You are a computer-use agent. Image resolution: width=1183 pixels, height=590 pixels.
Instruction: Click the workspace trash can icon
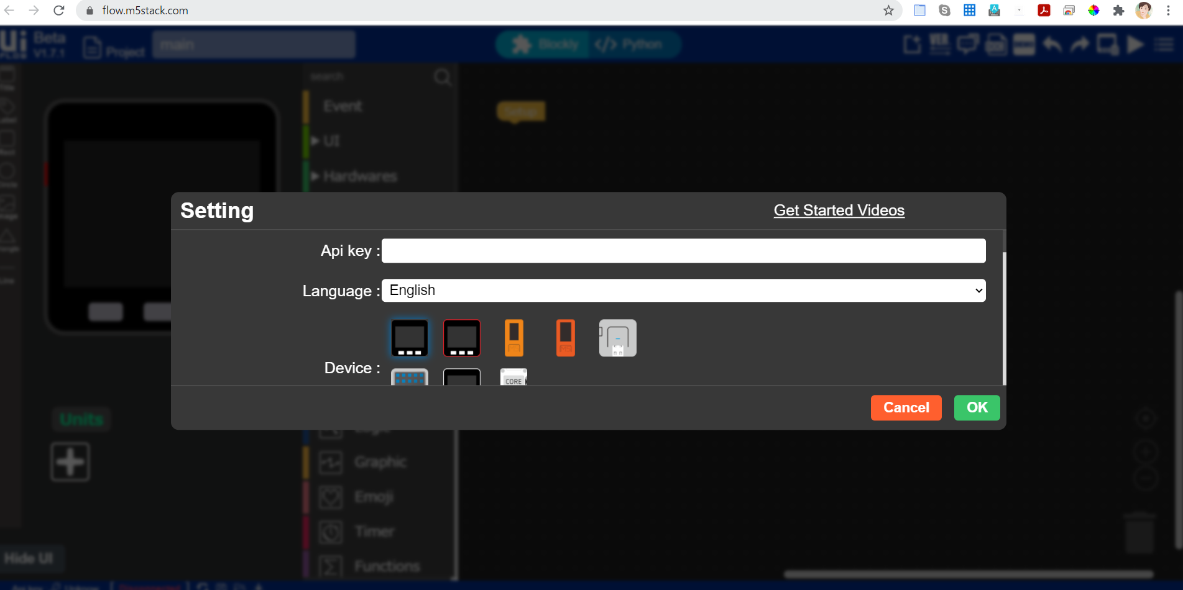1139,533
